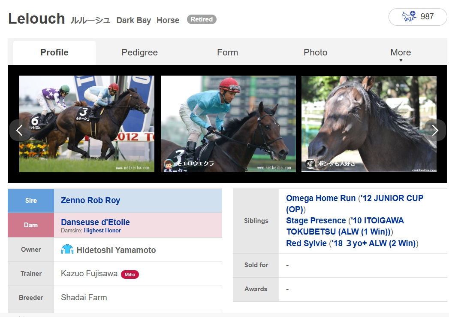Click the Sire row label
This screenshot has height=317, width=449.
pos(31,201)
